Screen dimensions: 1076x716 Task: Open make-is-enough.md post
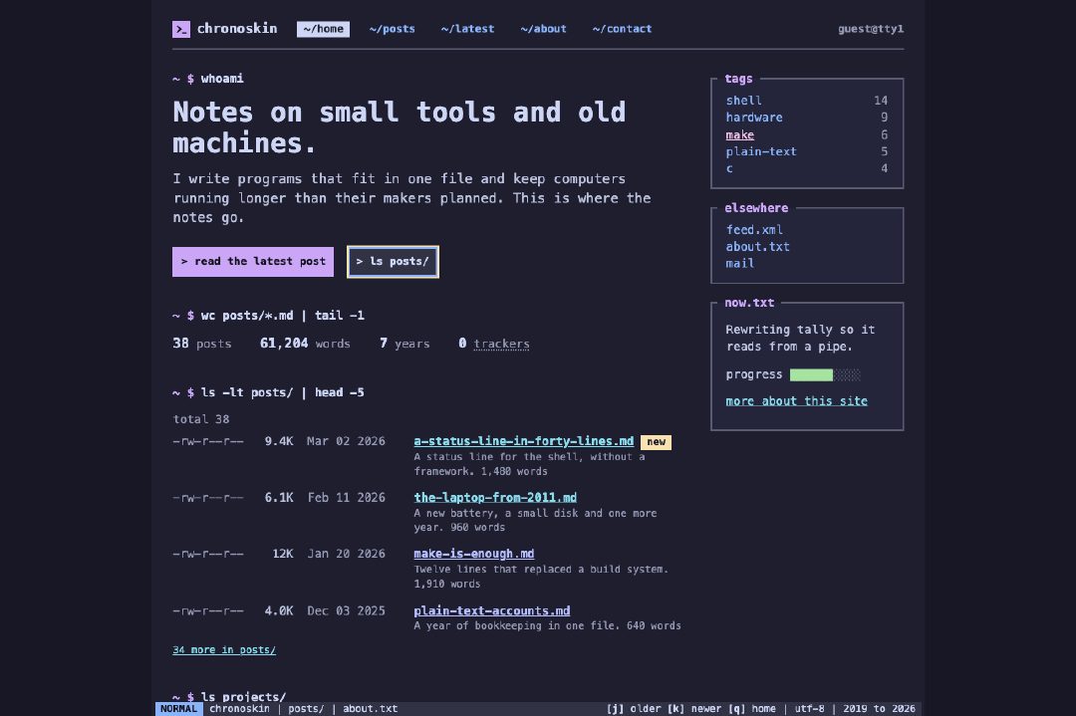[473, 554]
